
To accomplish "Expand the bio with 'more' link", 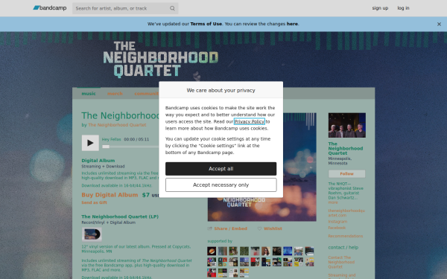I will (x=333, y=202).
